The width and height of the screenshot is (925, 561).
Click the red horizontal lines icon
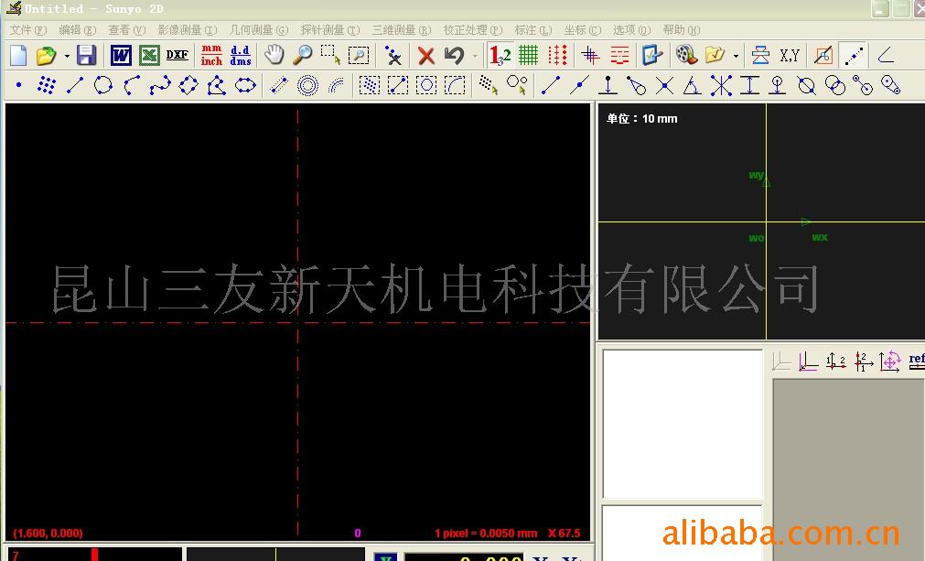[x=619, y=56]
